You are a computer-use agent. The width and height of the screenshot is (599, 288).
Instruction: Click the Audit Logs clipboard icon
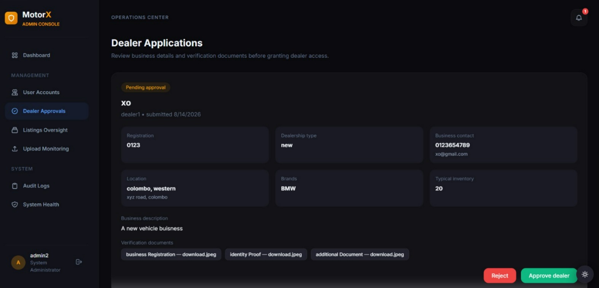pos(15,186)
